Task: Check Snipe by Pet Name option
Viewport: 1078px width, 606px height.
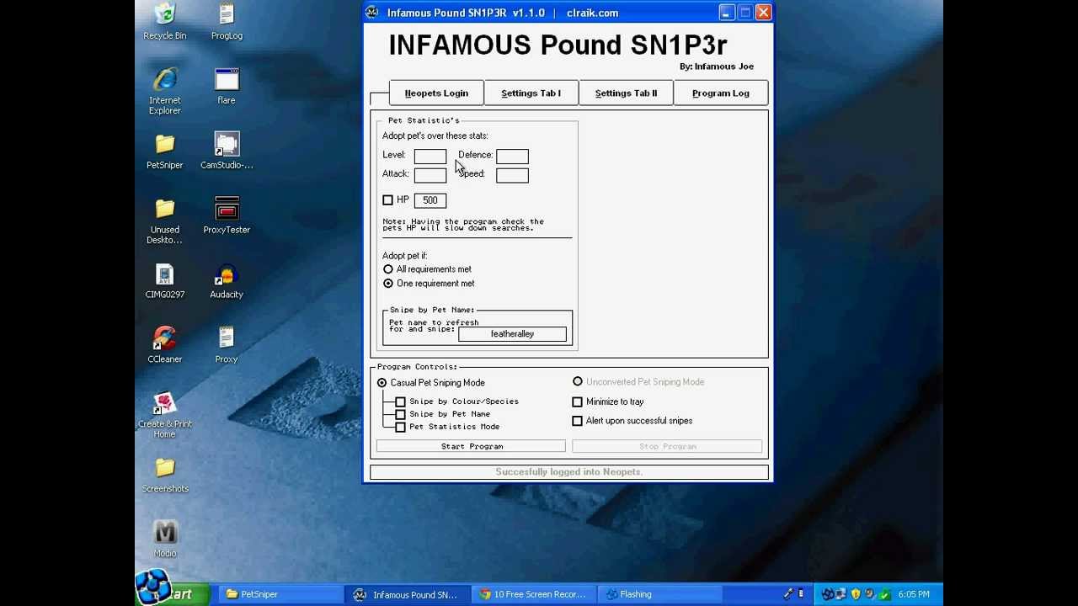Action: (x=401, y=414)
